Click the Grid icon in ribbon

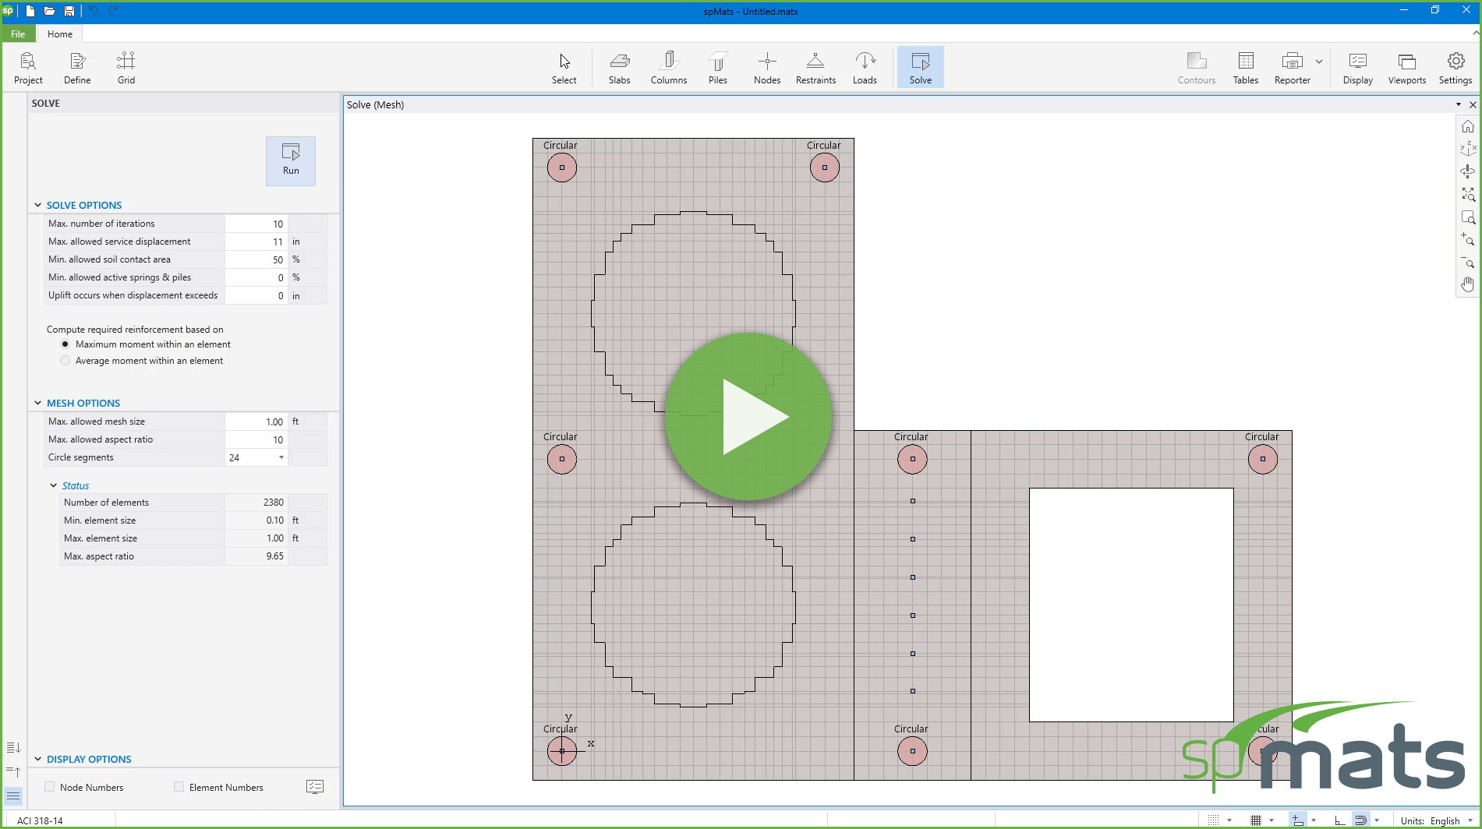pyautogui.click(x=126, y=68)
